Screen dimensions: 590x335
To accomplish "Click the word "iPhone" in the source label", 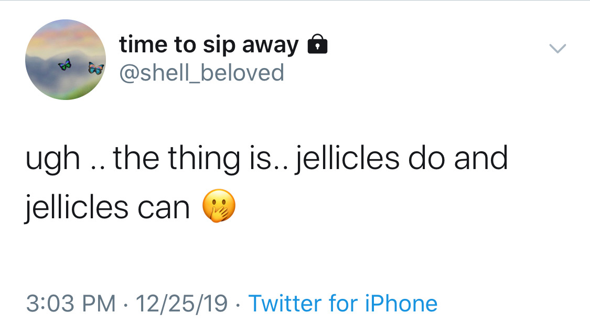I will click(402, 303).
